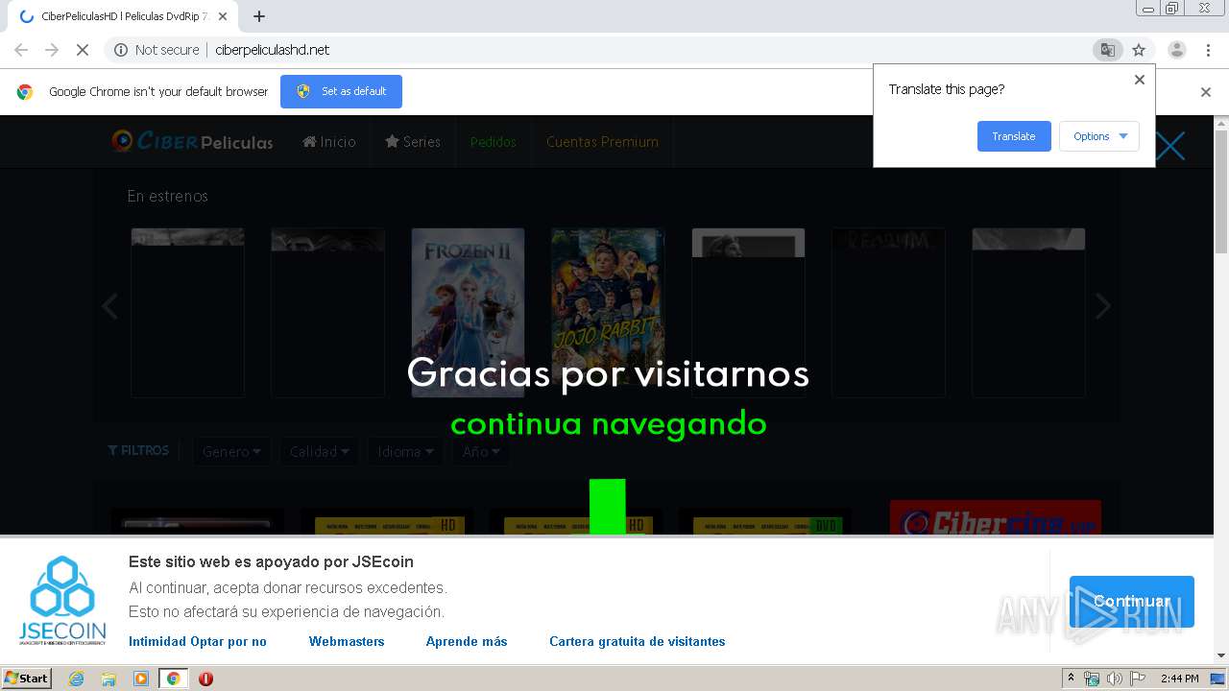Image resolution: width=1229 pixels, height=691 pixels.
Task: Open the Cuentas Premium menu item
Action: [x=602, y=142]
